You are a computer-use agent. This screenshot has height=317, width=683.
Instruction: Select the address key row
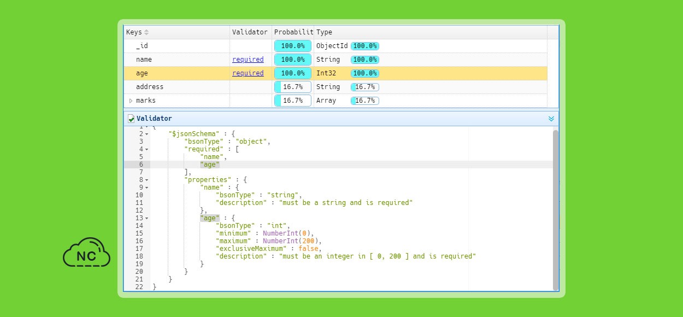(335, 87)
